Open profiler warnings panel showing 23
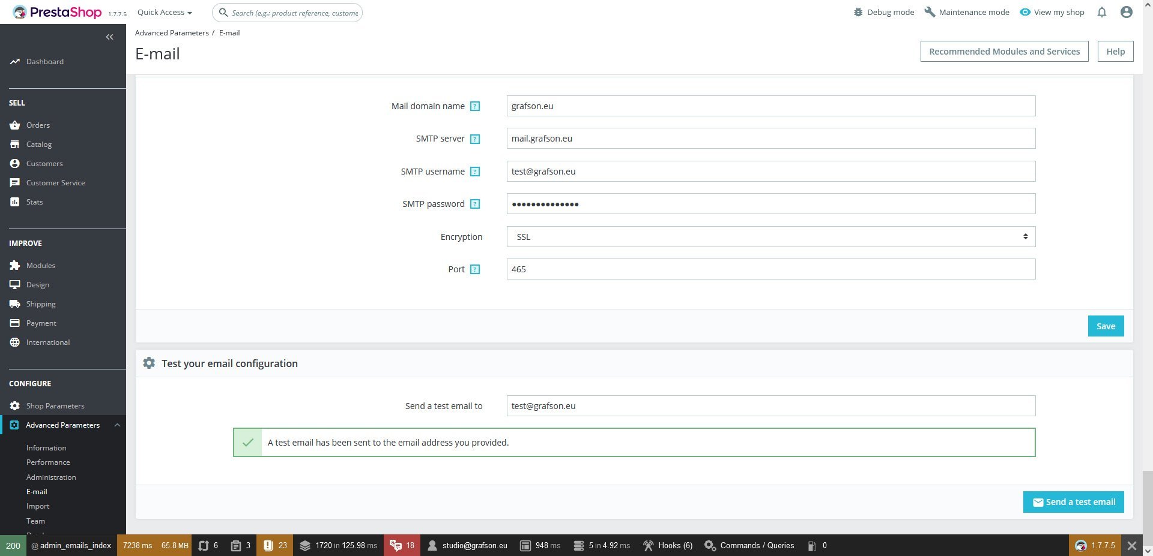Screen dimensions: 1153x556 click(x=275, y=545)
